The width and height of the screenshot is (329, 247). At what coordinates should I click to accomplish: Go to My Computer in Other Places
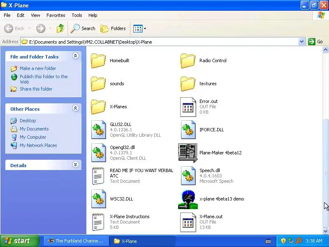coord(33,137)
